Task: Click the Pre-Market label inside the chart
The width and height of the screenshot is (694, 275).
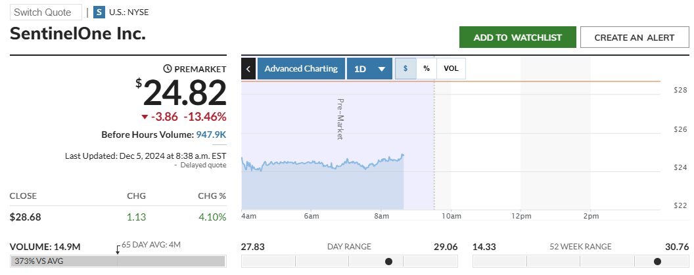Action: pyautogui.click(x=340, y=119)
